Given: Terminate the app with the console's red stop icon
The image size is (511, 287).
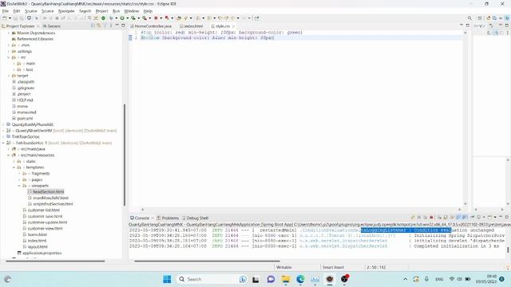Looking at the screenshot, I should (431, 218).
